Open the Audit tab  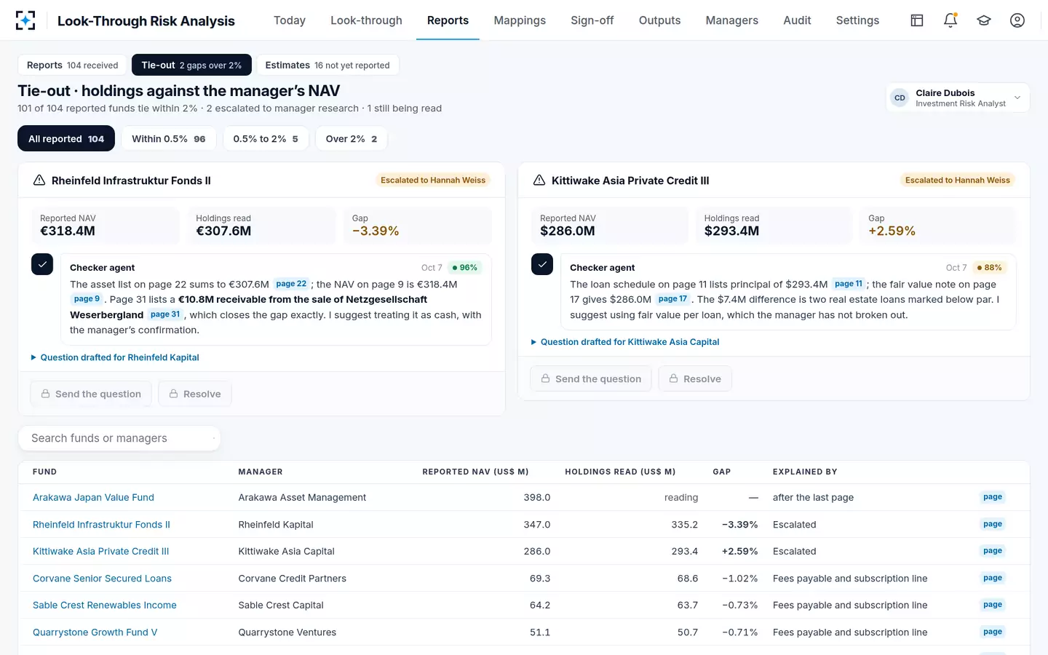point(797,20)
